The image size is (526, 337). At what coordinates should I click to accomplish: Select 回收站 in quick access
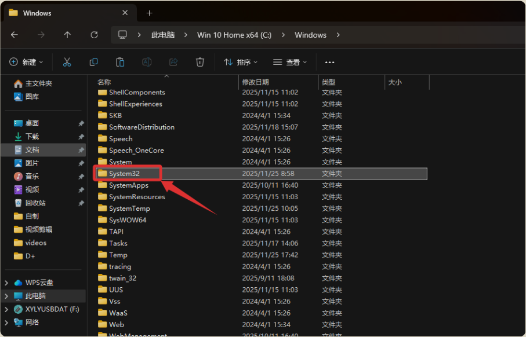(35, 203)
